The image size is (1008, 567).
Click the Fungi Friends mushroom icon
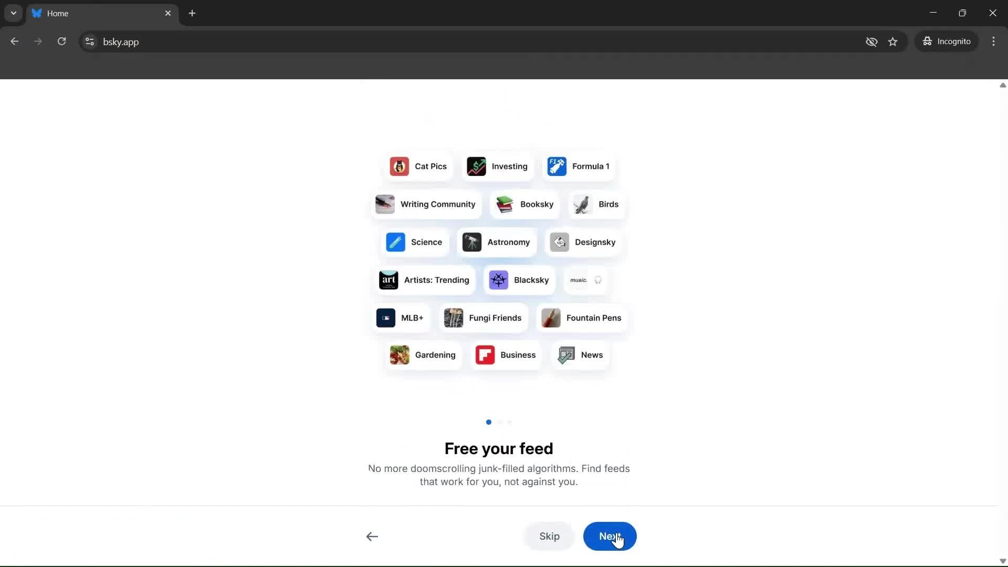(454, 318)
